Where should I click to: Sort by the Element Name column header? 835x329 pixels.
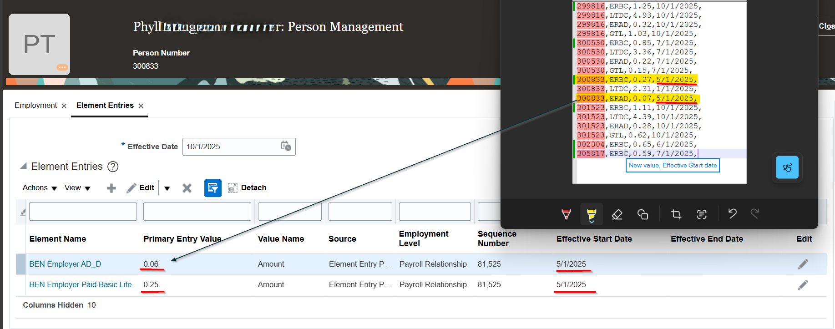click(58, 239)
